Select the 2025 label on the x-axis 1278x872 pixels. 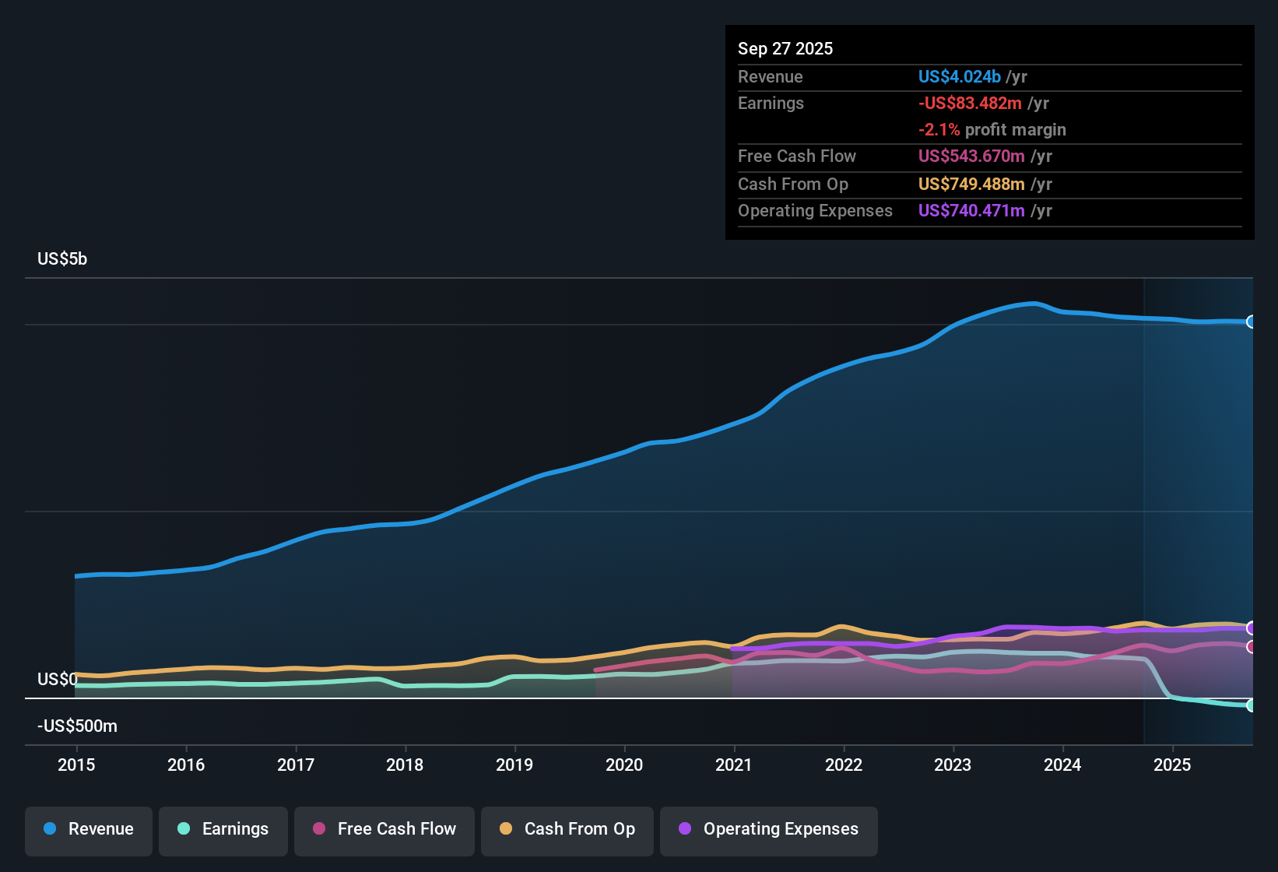(1174, 765)
